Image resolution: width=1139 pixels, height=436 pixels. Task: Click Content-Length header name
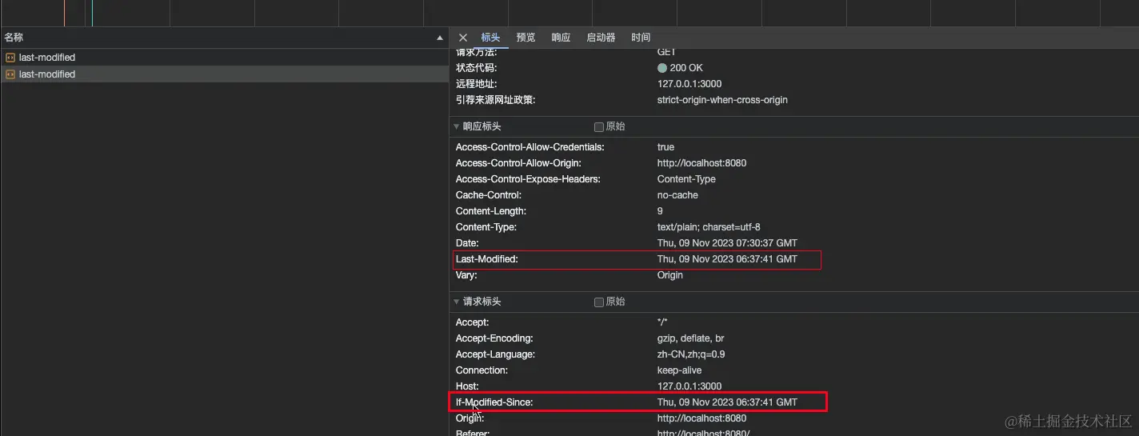(x=491, y=211)
